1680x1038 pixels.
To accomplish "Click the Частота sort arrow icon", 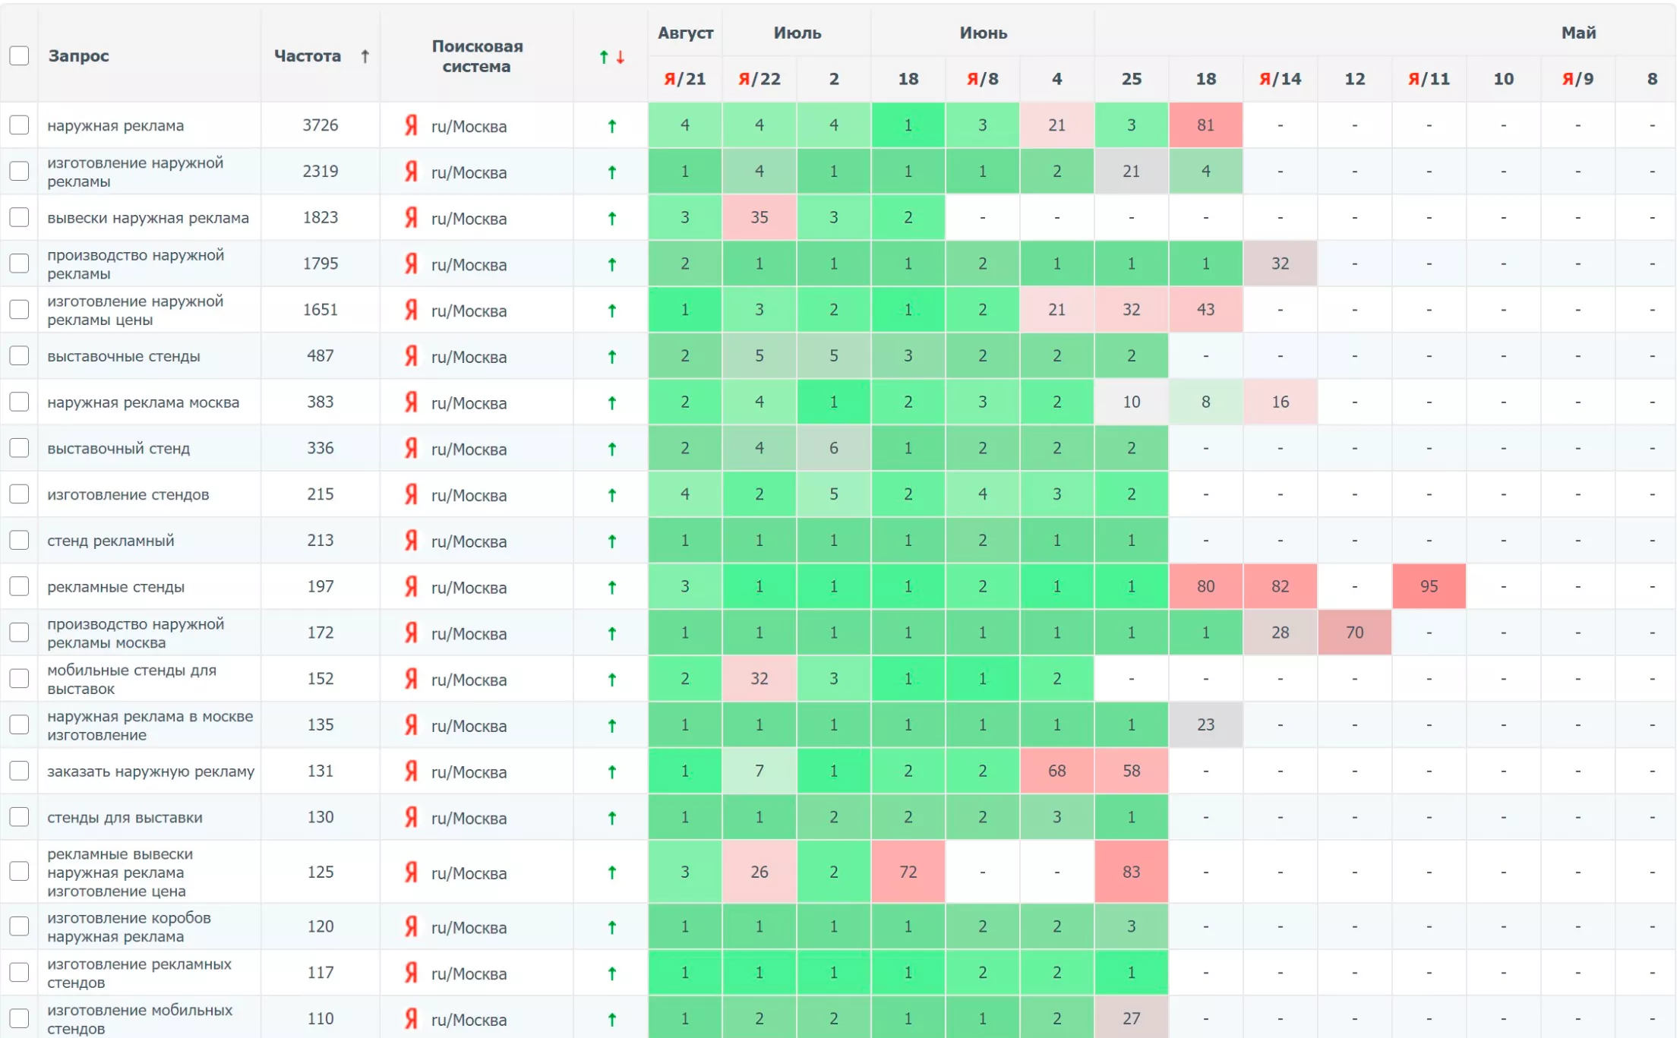I will click(365, 56).
